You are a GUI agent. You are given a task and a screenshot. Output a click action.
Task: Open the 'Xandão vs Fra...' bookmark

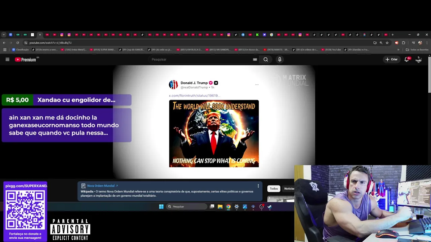coord(357,50)
